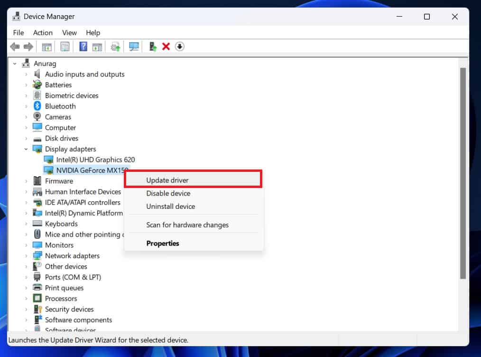This screenshot has height=357, width=481.
Task: Open the blue Help question-mark toolbar icon
Action: [x=83, y=47]
